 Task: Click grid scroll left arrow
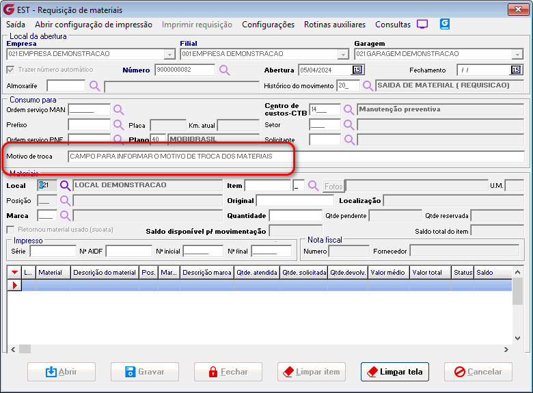[x=13, y=349]
